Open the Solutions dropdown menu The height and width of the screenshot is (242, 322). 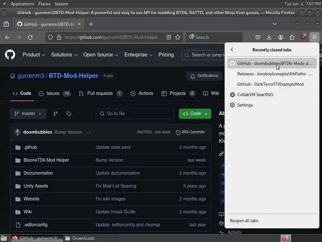tap(64, 55)
